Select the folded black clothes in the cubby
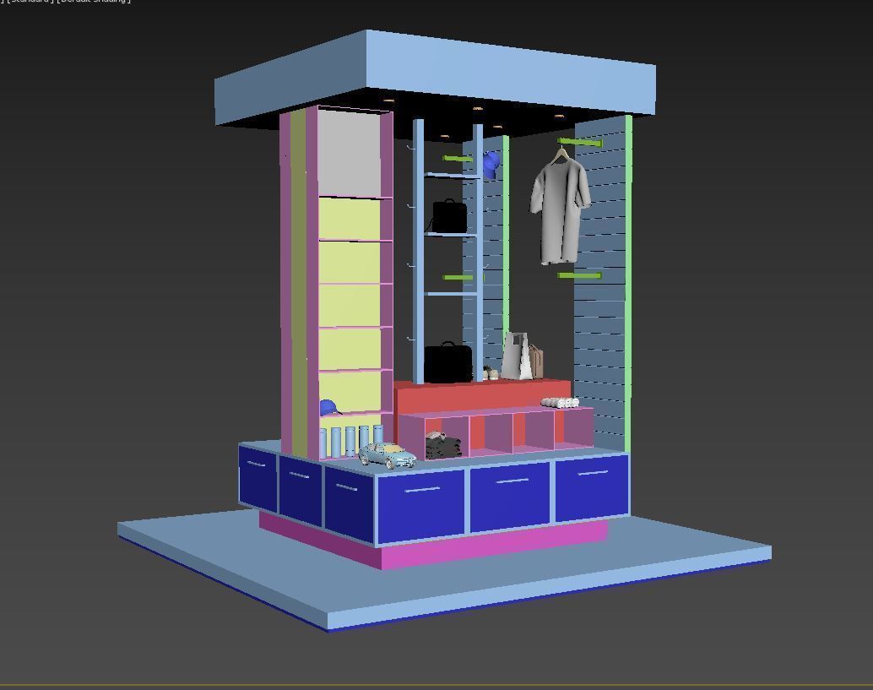This screenshot has height=690, width=873. [444, 446]
